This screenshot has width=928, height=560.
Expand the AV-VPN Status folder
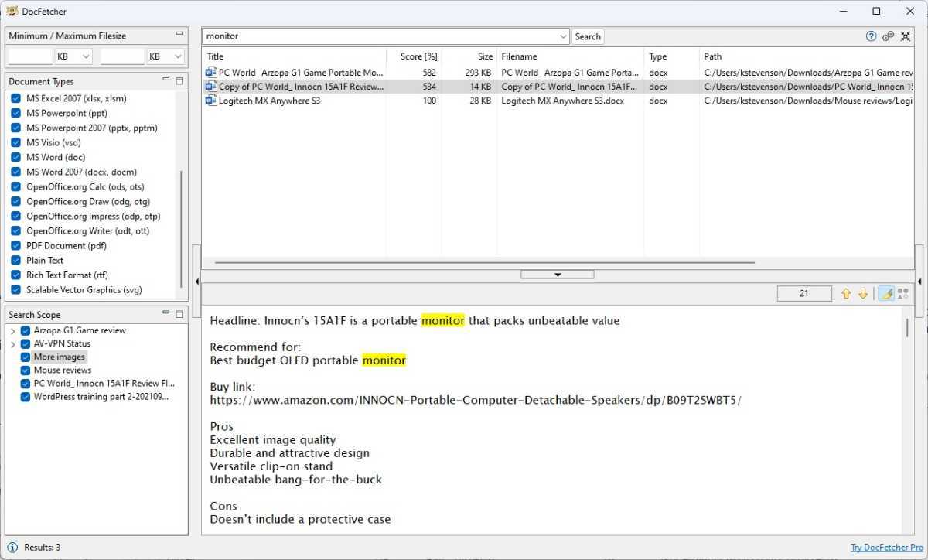pyautogui.click(x=13, y=343)
